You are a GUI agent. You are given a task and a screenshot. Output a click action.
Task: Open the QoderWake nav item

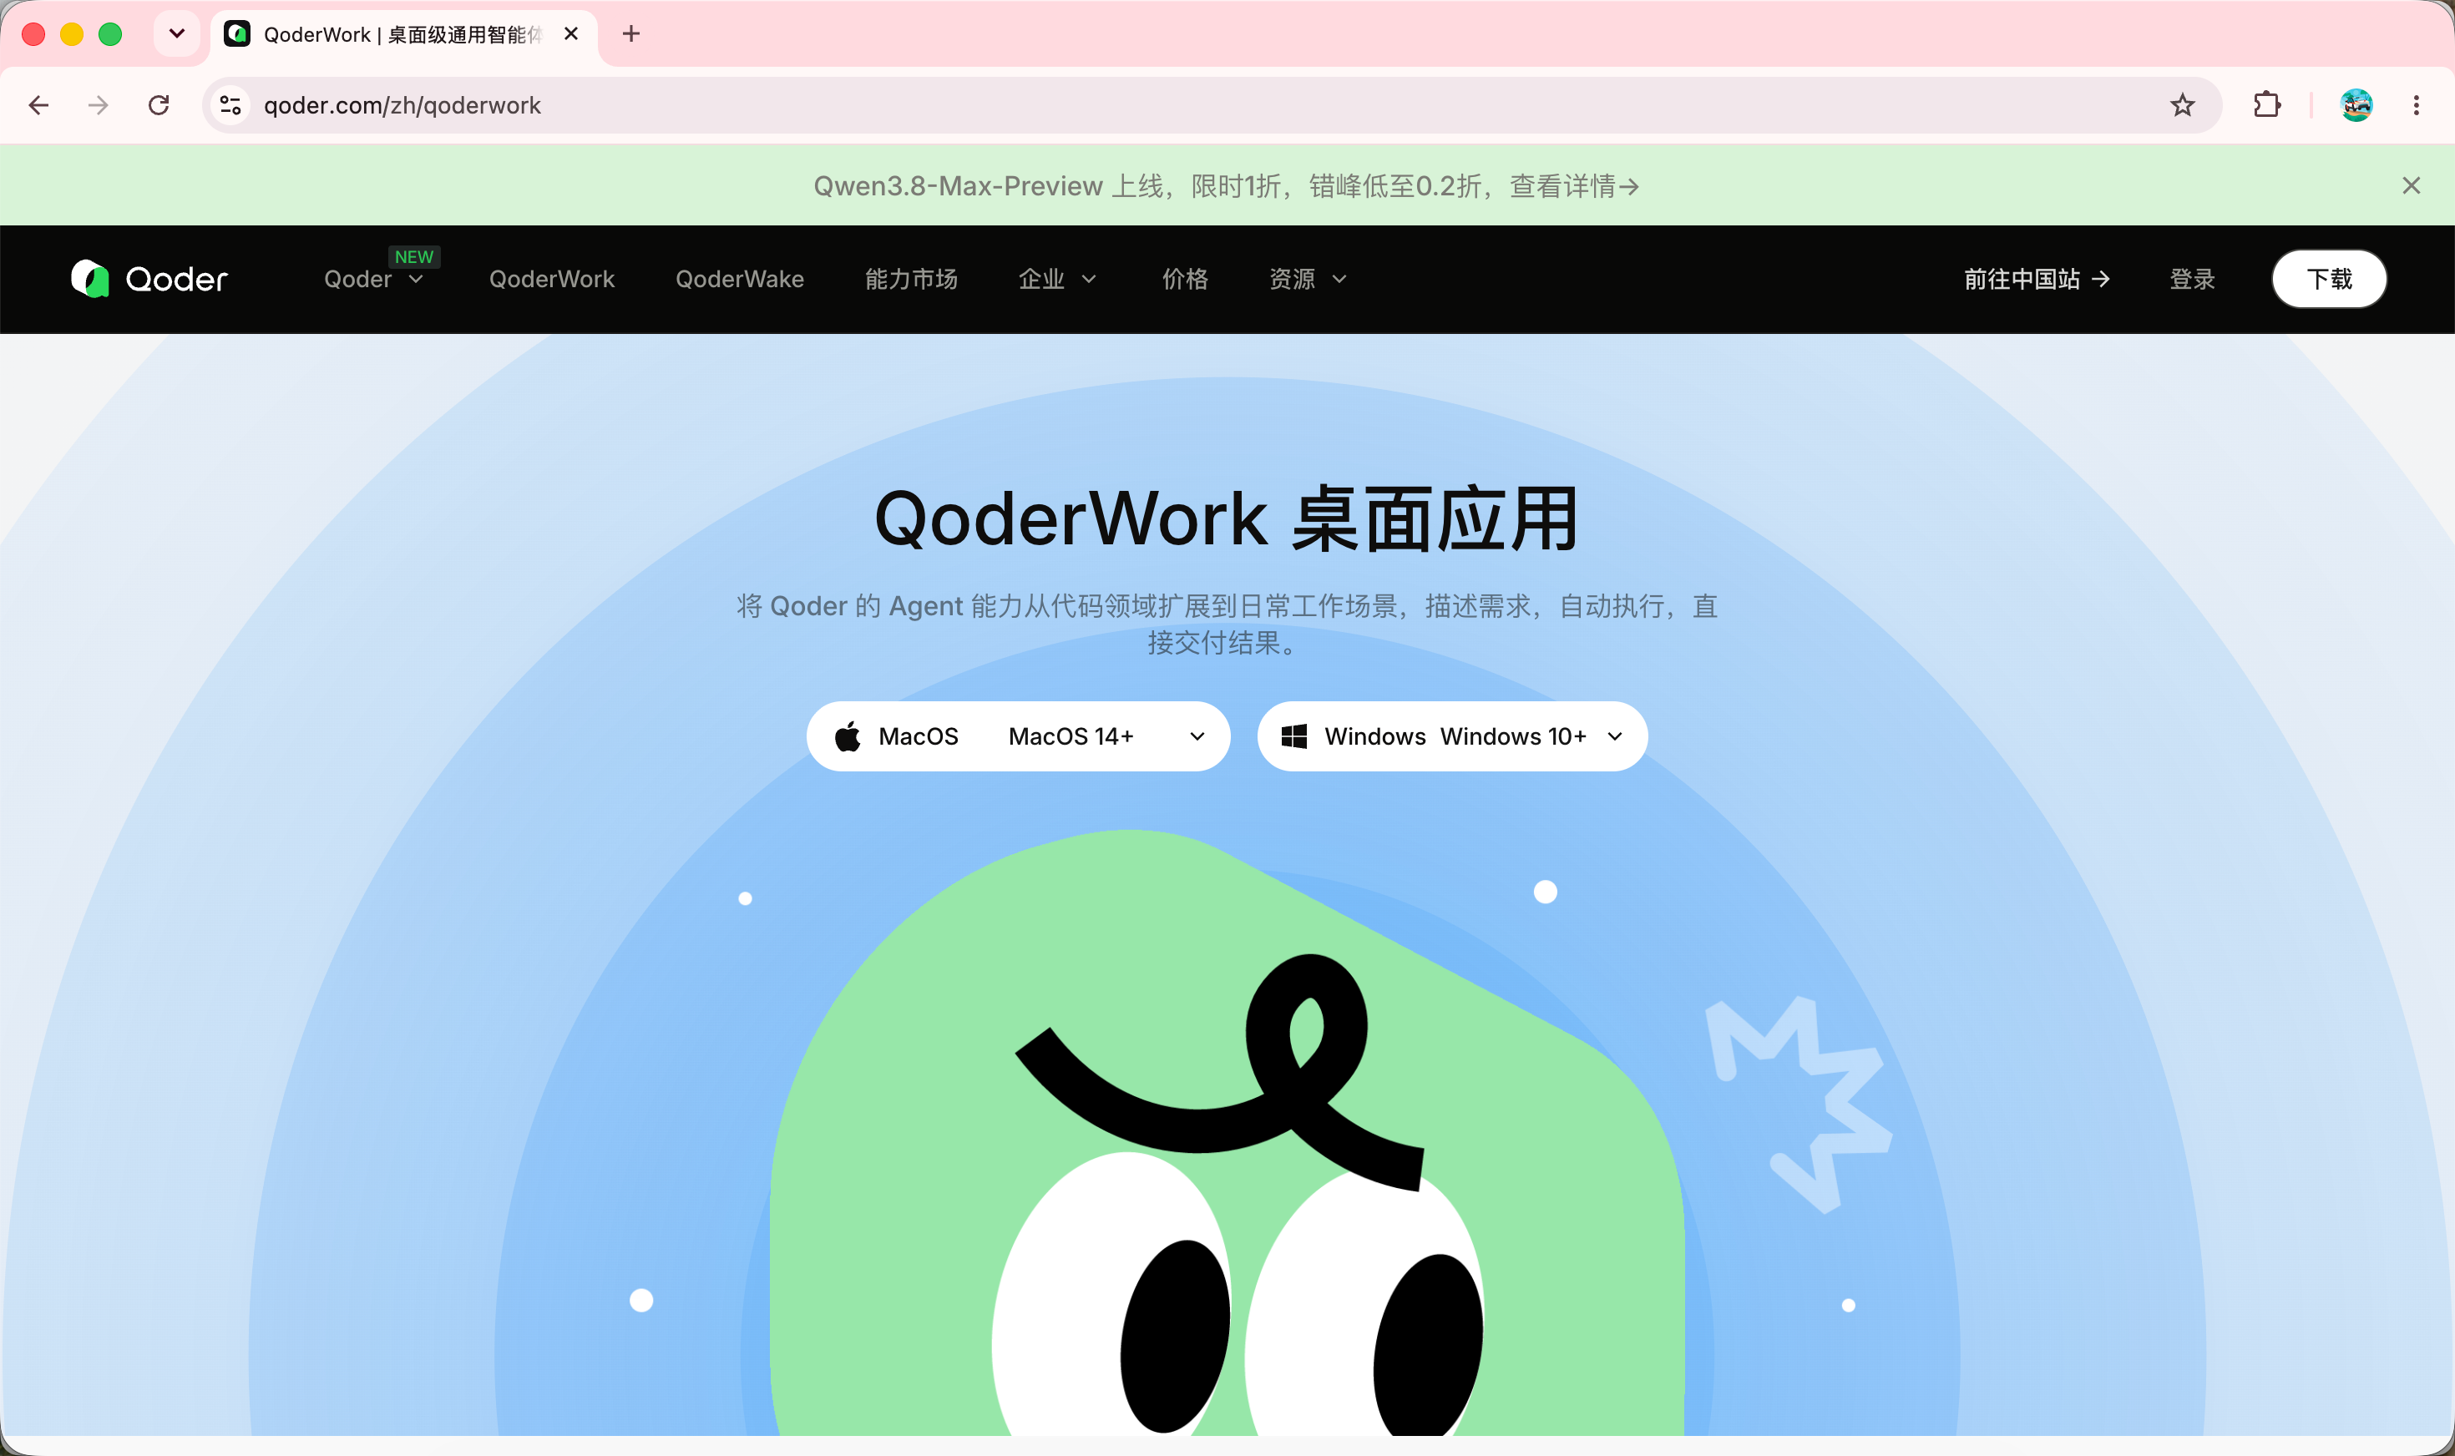pos(740,280)
